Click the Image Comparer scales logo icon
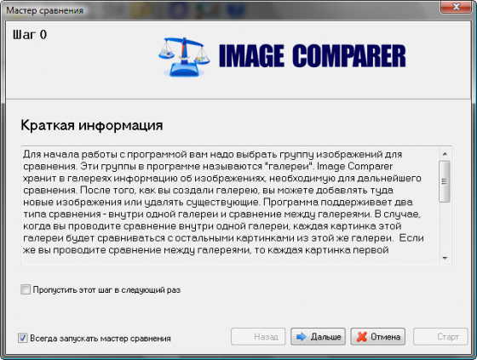The image size is (477, 360). (184, 57)
